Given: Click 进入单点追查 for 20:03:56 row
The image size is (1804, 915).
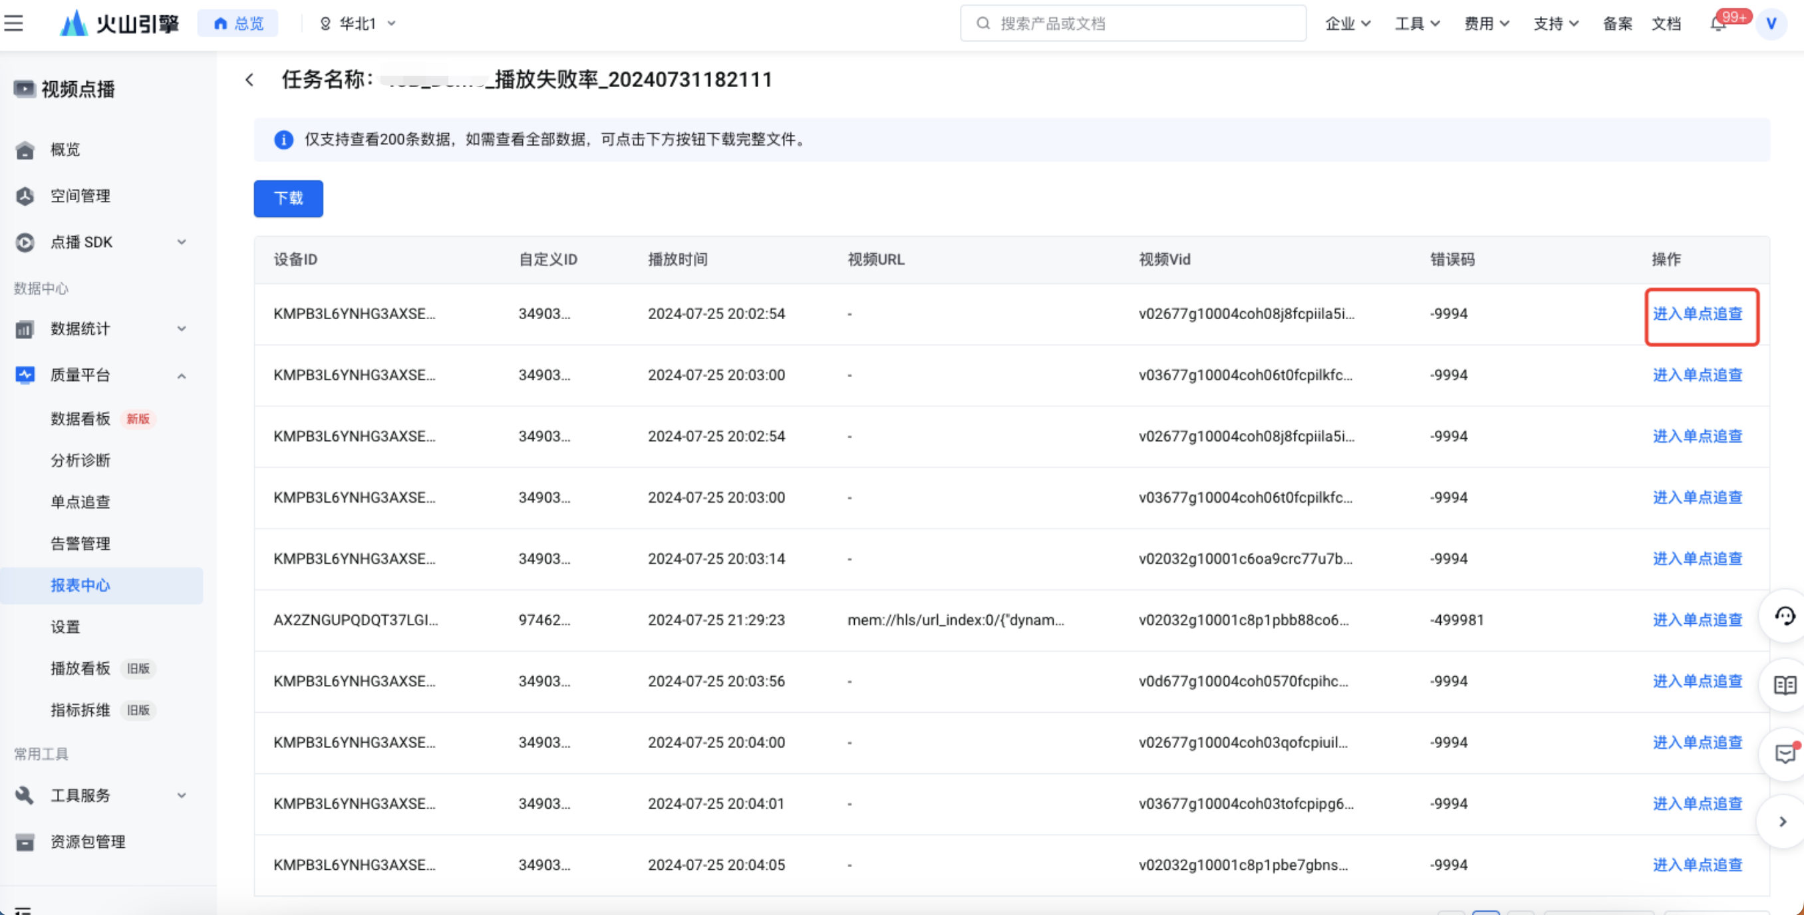Looking at the screenshot, I should (x=1698, y=681).
